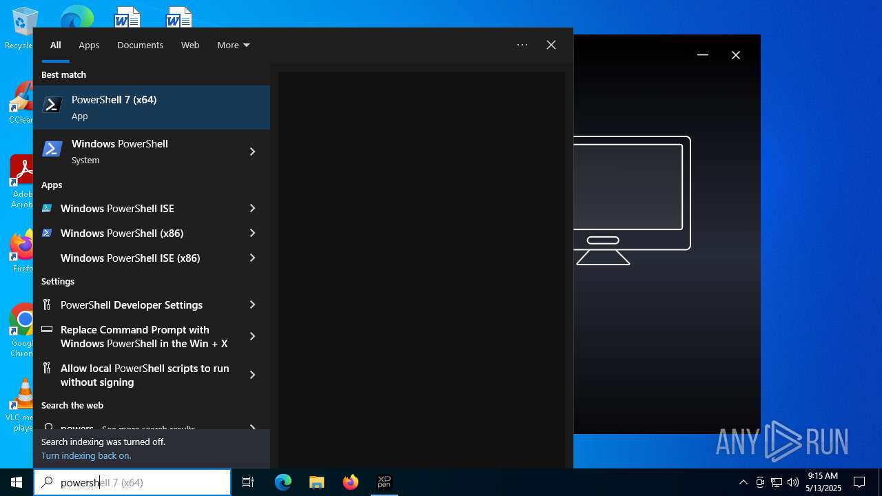Open File Explorer from the taskbar
882x496 pixels.
pos(316,482)
